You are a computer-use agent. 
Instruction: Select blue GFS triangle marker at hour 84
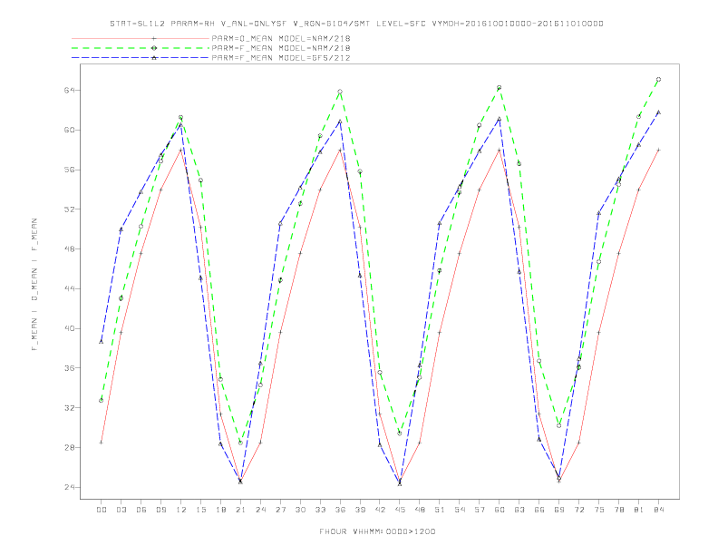pos(658,112)
